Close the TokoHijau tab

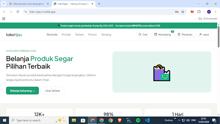(x=92, y=4)
